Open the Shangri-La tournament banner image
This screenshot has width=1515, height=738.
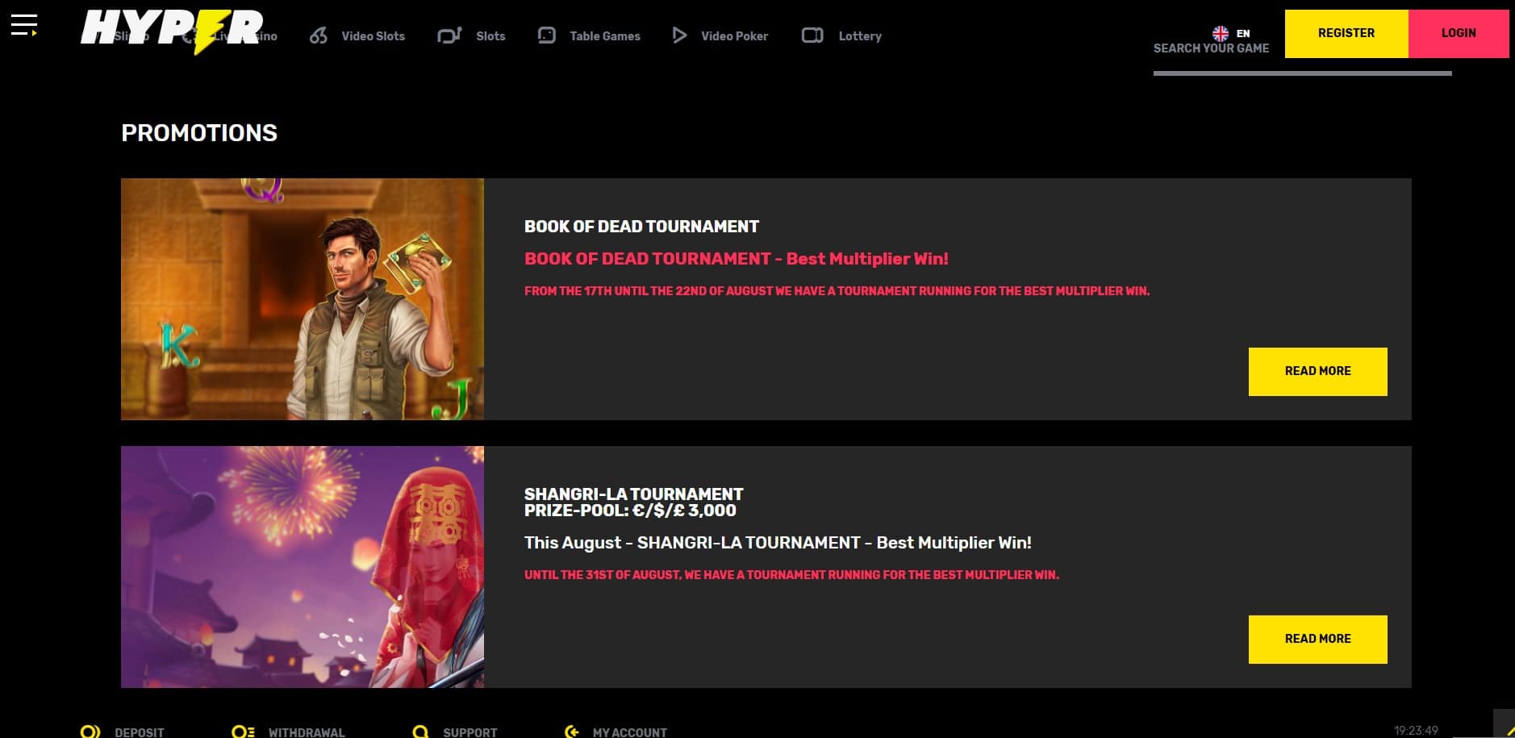(303, 566)
